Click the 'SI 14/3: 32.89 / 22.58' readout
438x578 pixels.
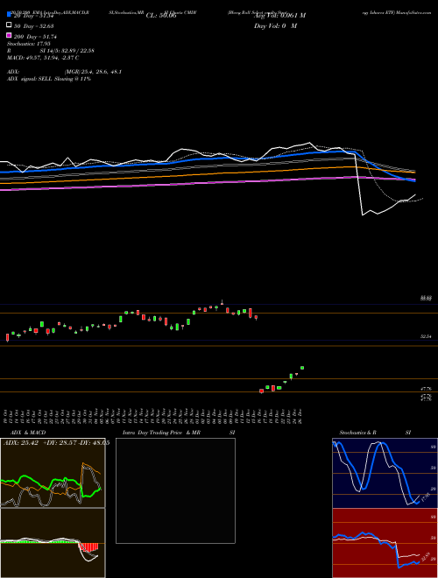click(67, 51)
